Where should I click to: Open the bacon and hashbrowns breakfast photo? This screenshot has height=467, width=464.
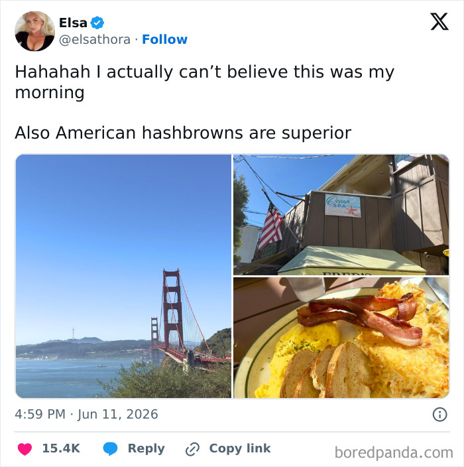pyautogui.click(x=341, y=338)
